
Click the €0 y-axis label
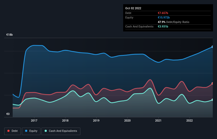[x=8, y=114]
